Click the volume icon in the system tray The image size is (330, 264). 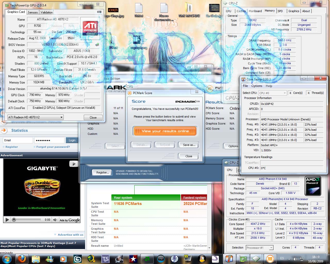(295, 259)
